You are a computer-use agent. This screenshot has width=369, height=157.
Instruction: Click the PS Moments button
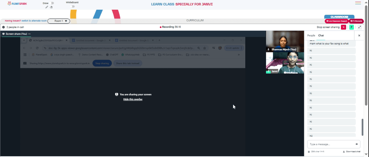[356, 21]
